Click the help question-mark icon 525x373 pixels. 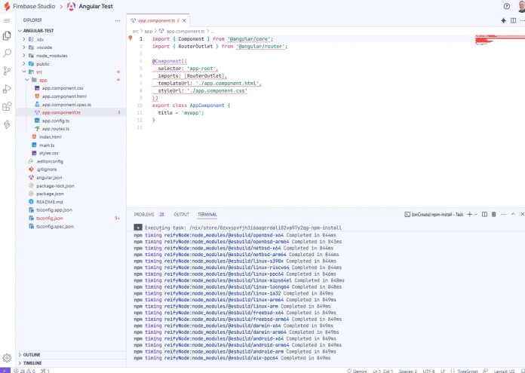coord(507,6)
